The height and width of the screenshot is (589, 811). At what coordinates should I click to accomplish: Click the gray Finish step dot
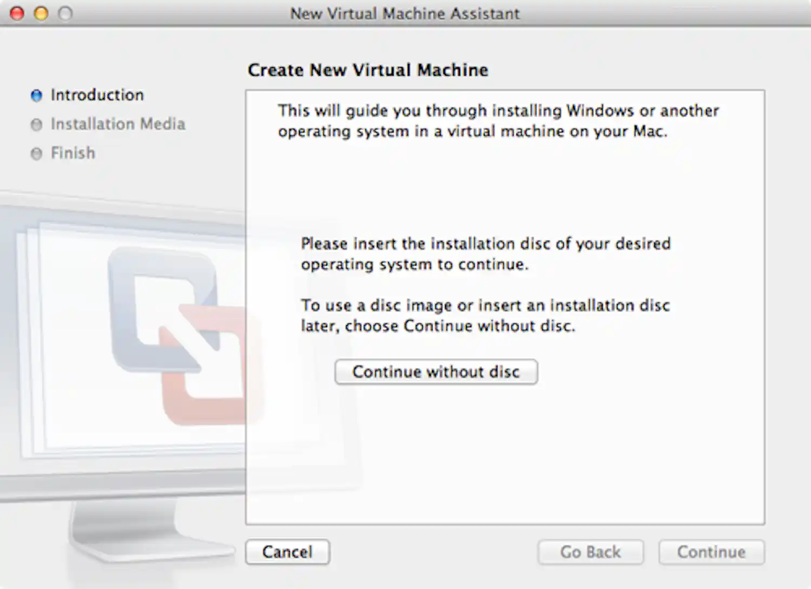tap(36, 154)
